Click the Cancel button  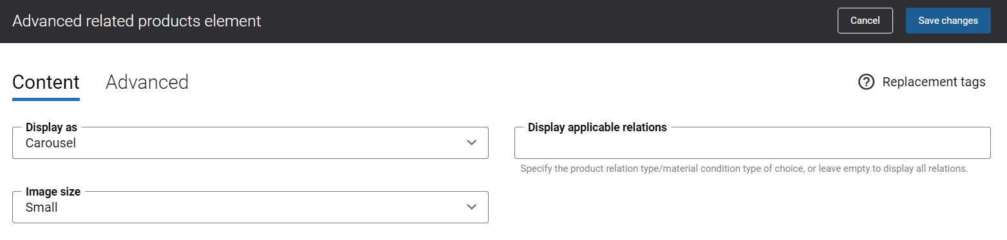pyautogui.click(x=865, y=21)
